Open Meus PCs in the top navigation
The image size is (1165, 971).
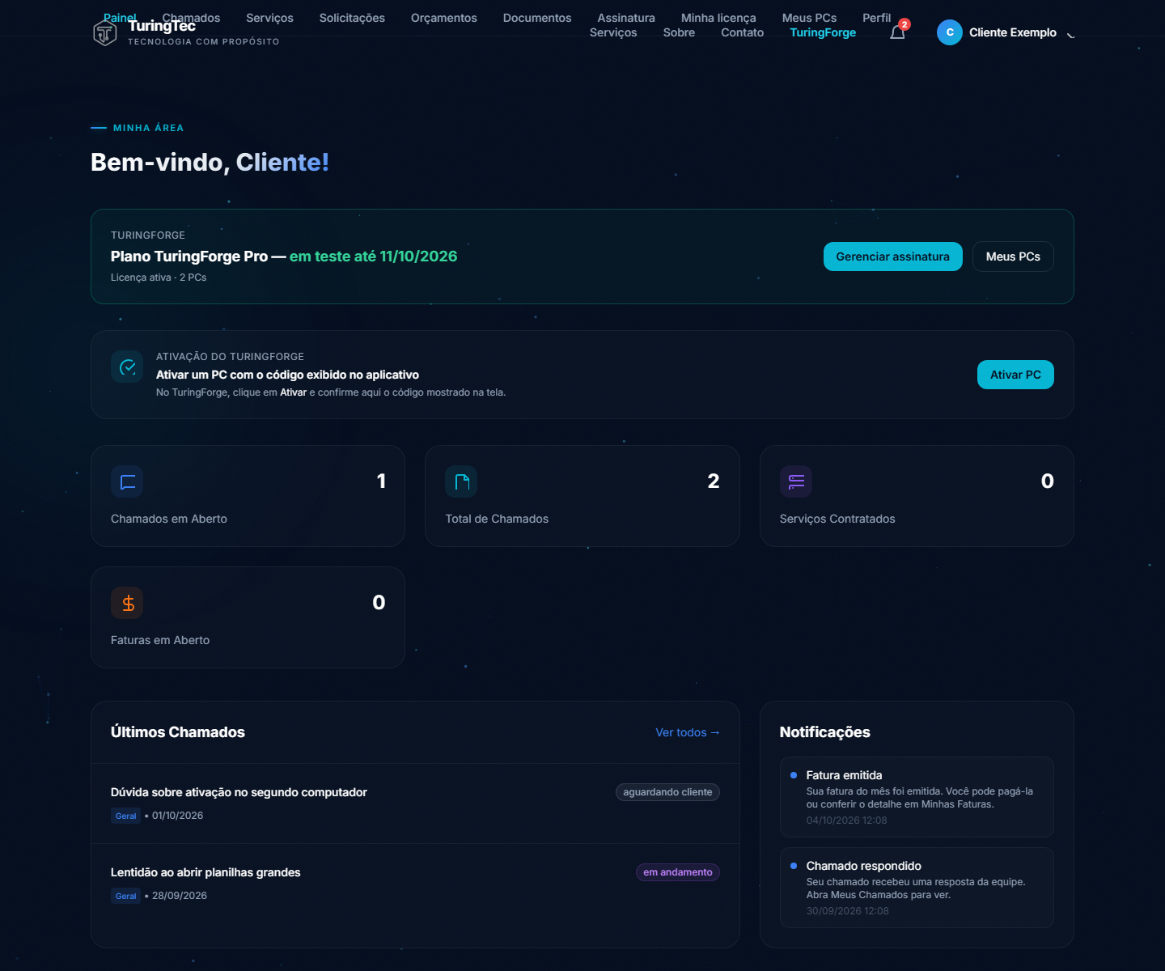[x=809, y=18]
